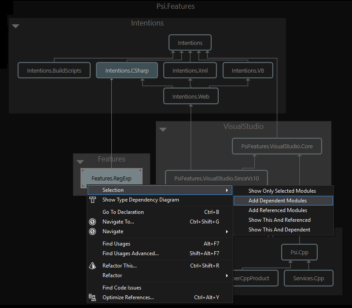The width and height of the screenshot is (352, 308).
Task: Collapse the Features group triangle
Action: click(x=80, y=161)
